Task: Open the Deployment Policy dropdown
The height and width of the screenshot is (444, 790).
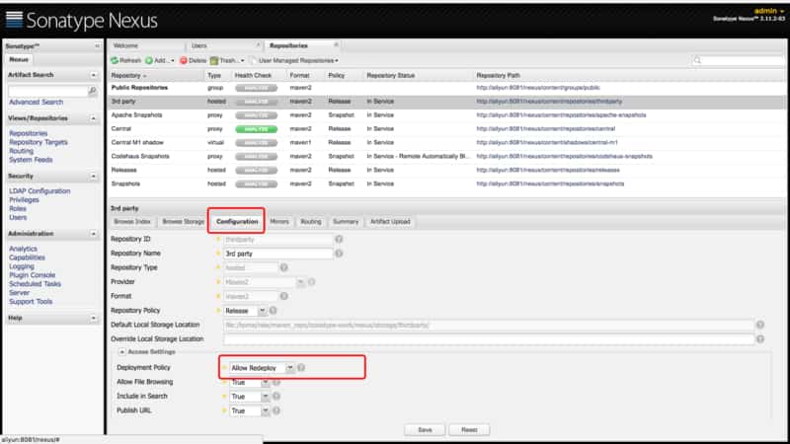Action: (289, 368)
